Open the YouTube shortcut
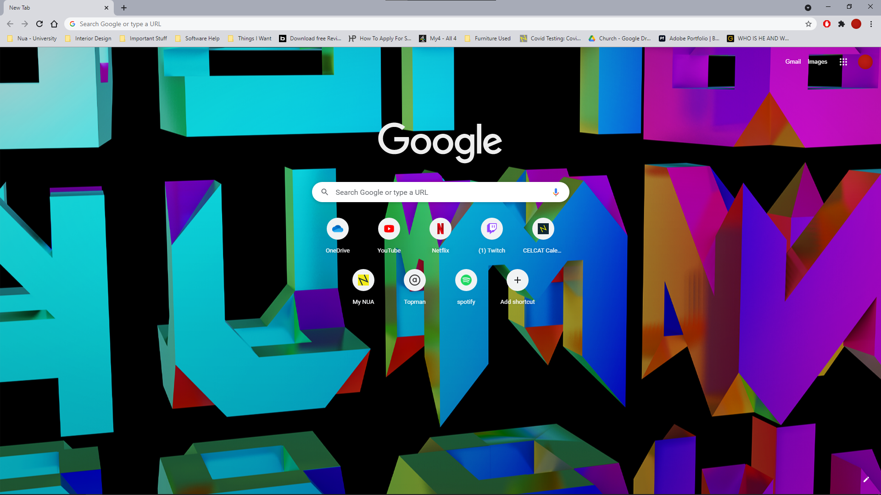The height and width of the screenshot is (495, 881). click(389, 236)
